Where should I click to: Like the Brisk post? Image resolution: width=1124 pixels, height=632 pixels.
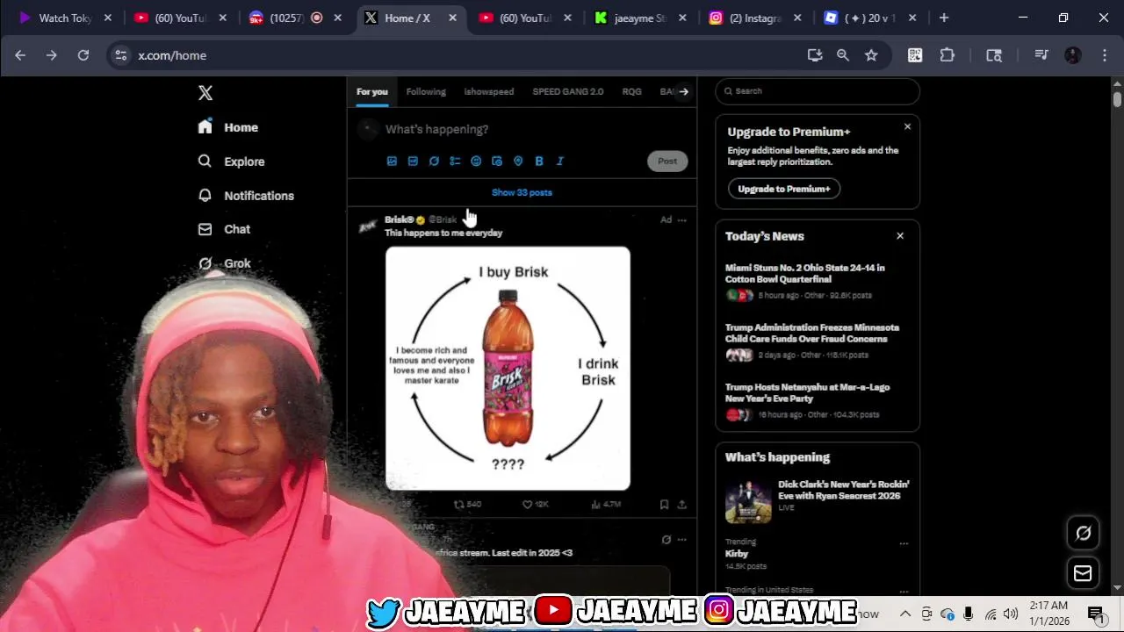pos(536,505)
